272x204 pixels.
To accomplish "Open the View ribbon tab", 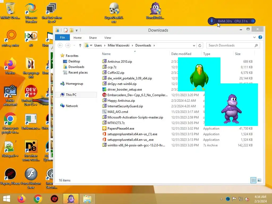I will tap(108, 38).
